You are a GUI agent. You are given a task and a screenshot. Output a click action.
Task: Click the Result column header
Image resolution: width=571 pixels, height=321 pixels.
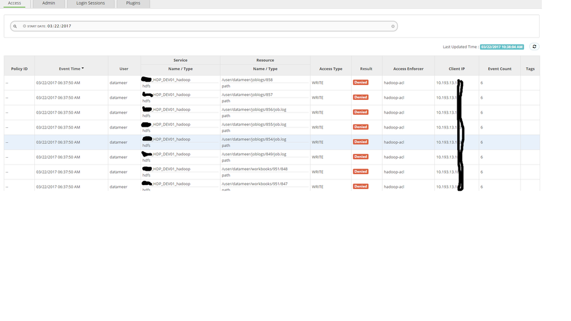click(x=366, y=69)
